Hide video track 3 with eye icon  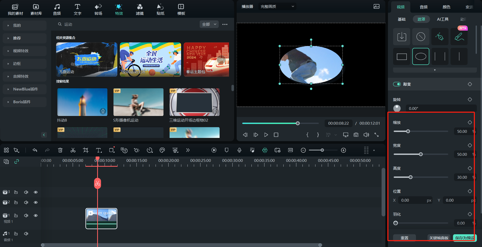(36, 192)
